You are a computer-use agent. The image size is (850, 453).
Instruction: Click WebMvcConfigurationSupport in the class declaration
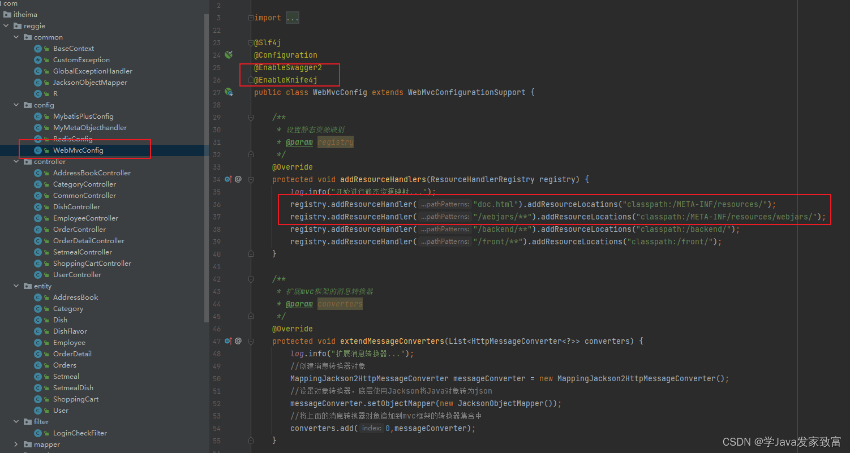pyautogui.click(x=466, y=92)
